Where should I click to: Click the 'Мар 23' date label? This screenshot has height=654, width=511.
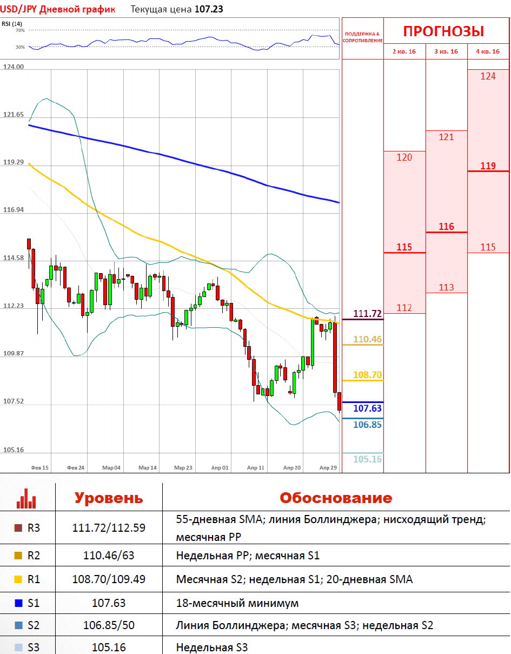(x=183, y=467)
